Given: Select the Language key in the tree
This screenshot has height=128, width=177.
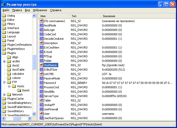Looking at the screenshot, I should tap(13, 32).
